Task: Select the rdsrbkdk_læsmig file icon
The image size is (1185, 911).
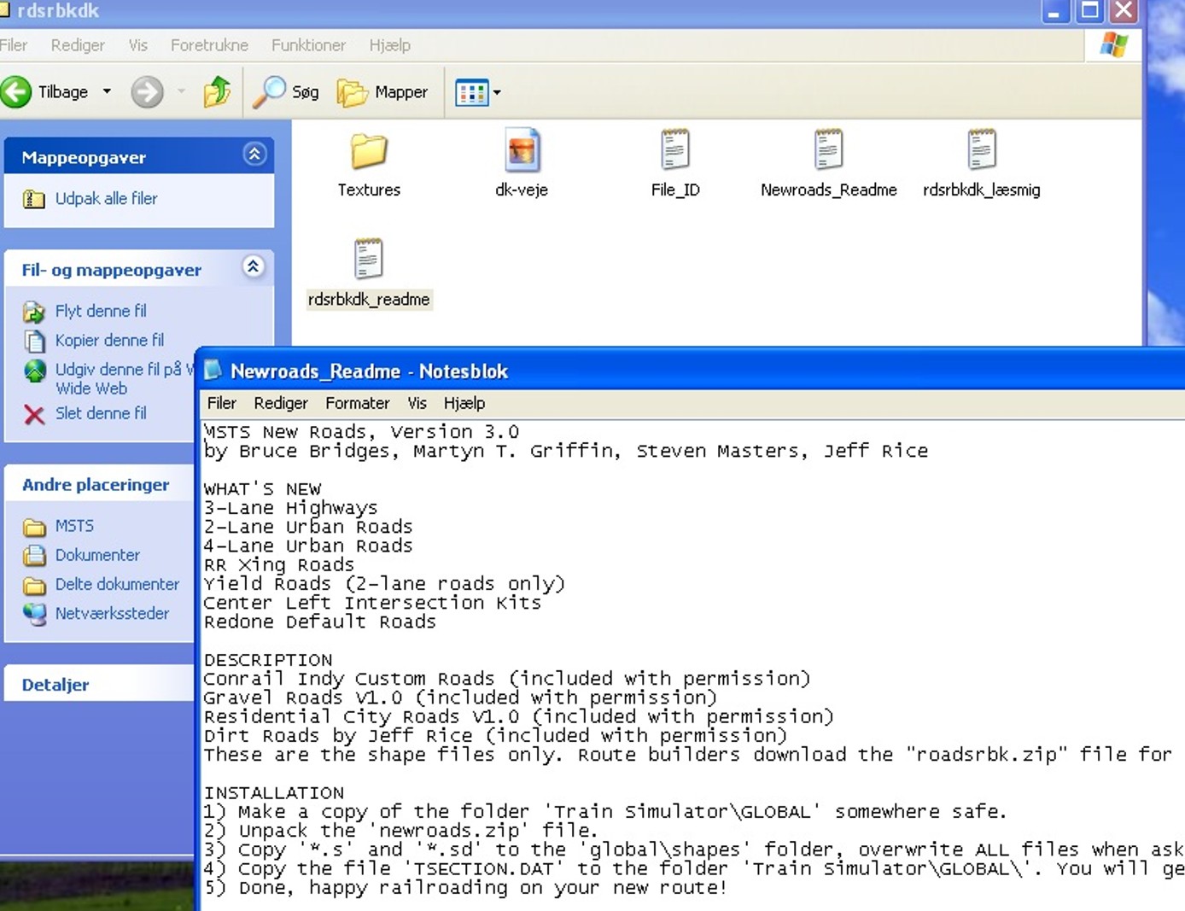Action: 982,150
